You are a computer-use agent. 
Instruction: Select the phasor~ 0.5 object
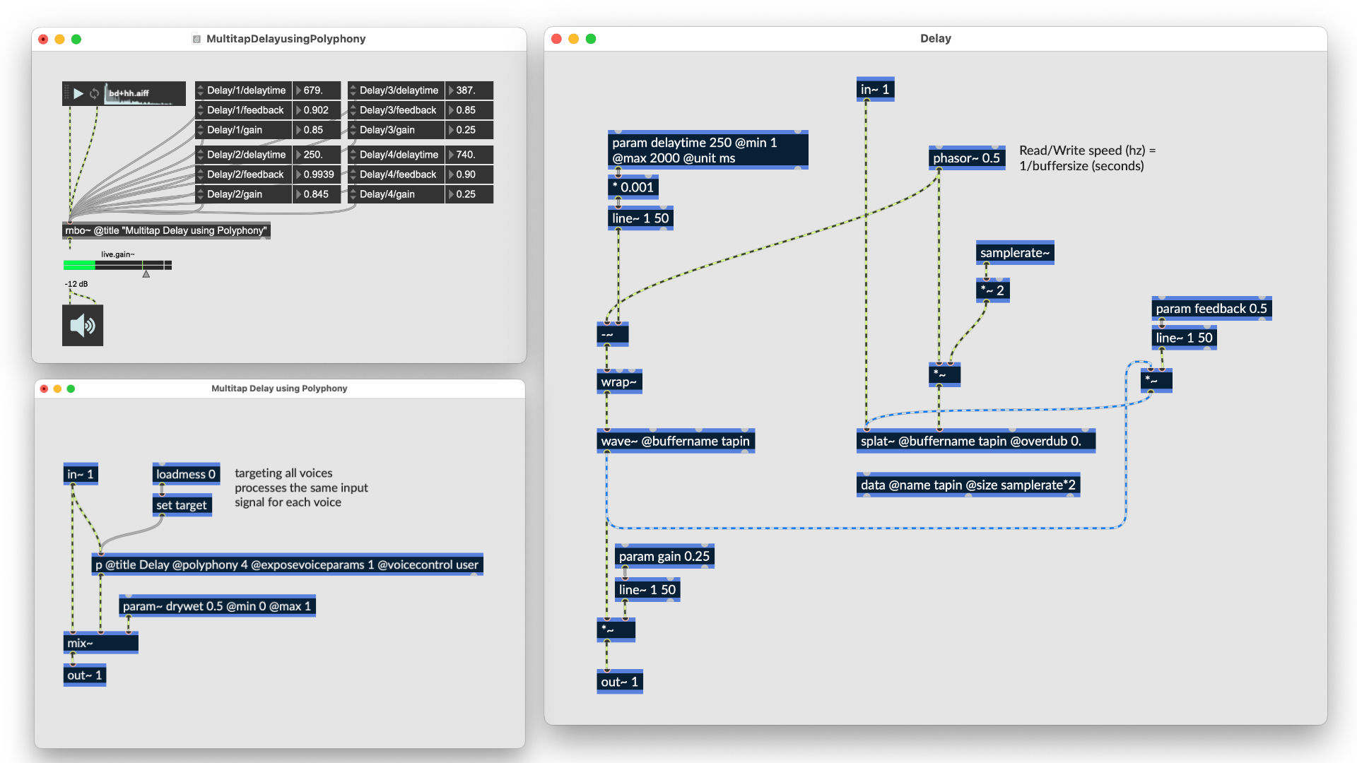(966, 158)
